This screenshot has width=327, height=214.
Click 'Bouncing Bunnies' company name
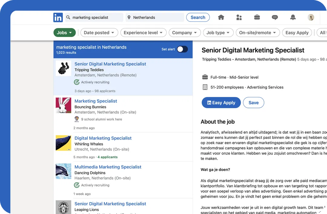90,107
